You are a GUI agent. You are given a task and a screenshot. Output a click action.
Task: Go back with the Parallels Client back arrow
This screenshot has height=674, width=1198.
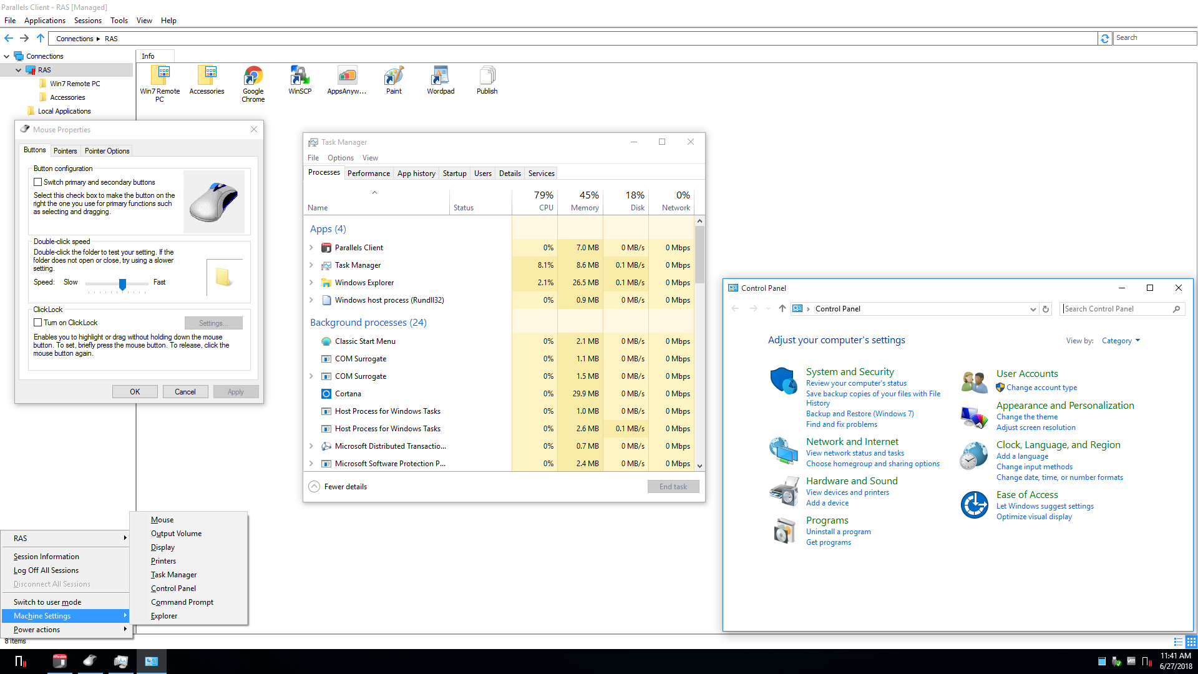[x=9, y=38]
